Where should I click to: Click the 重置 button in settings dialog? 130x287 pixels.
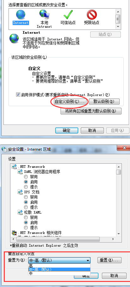109,260
